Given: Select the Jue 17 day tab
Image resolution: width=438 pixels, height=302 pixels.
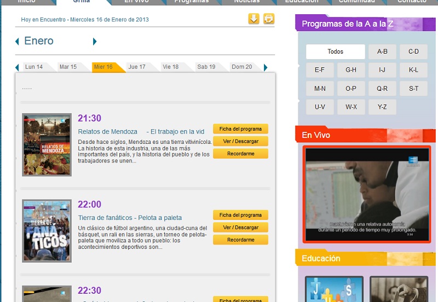Looking at the screenshot, I should point(137,67).
